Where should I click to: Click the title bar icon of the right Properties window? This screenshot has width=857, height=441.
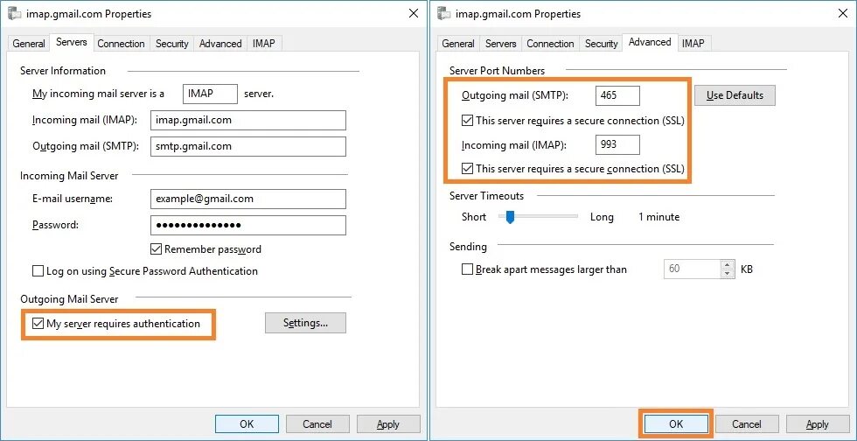tap(444, 14)
